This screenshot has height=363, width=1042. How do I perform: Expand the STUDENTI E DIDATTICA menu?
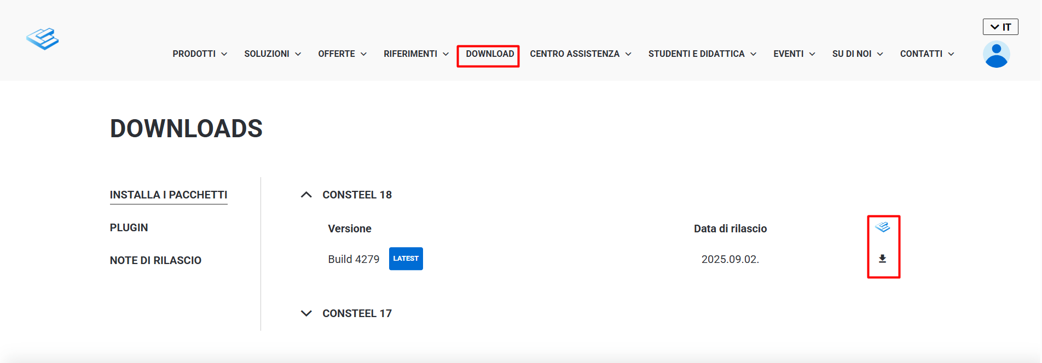coord(702,54)
